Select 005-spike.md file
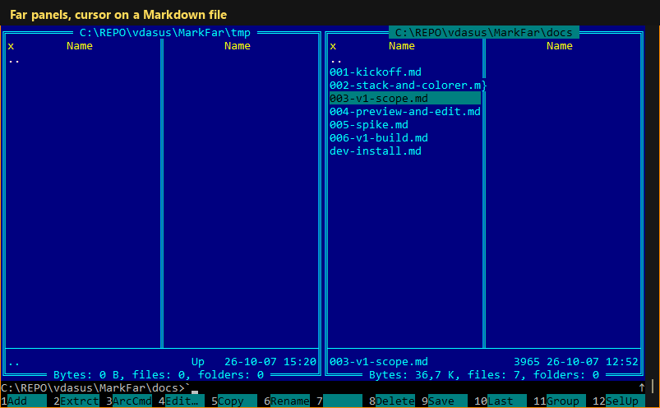Screen dimensions: 660x408 pos(369,125)
